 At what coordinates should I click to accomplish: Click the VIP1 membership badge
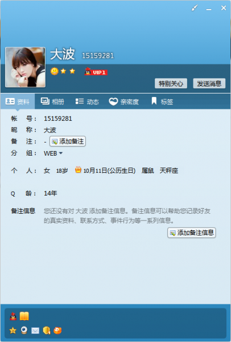tap(96, 72)
